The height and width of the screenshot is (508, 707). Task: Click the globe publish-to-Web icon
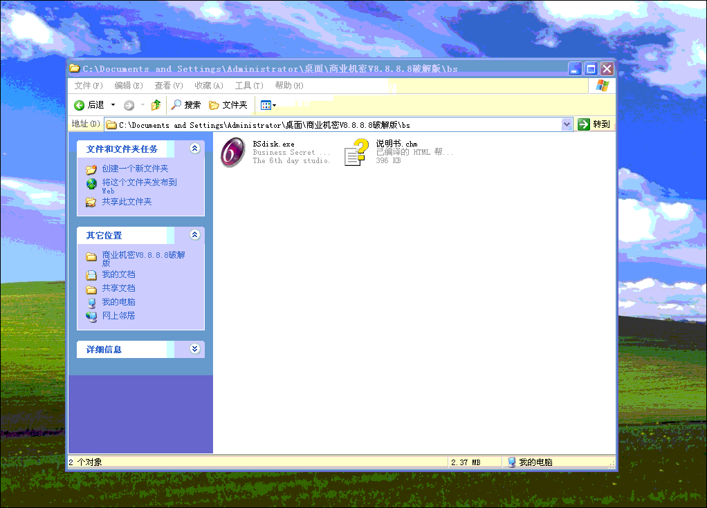(x=91, y=184)
